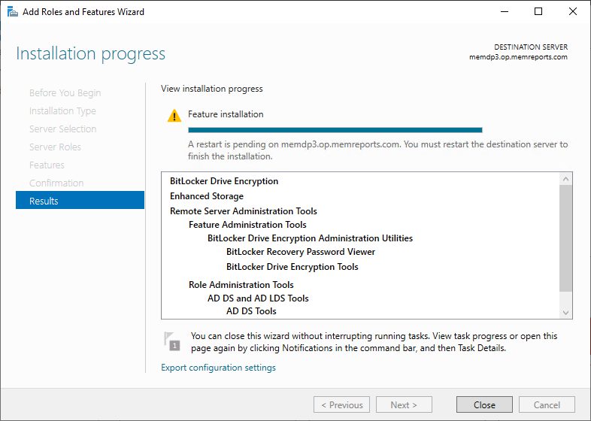Click the scroll up arrow in results list
This screenshot has width=591, height=421.
click(x=565, y=179)
